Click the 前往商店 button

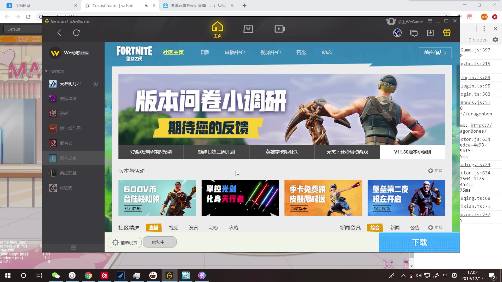pos(435,53)
